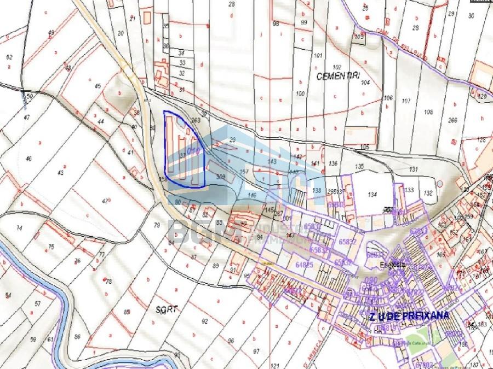The width and height of the screenshot is (493, 369).
Task: Select parcel number 143
Action: click(x=272, y=162)
